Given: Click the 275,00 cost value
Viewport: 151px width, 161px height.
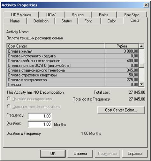Looking at the screenshot, I should [132, 80].
